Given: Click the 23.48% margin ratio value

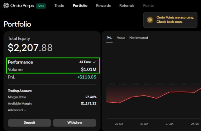Looking at the screenshot, I should (91, 97).
